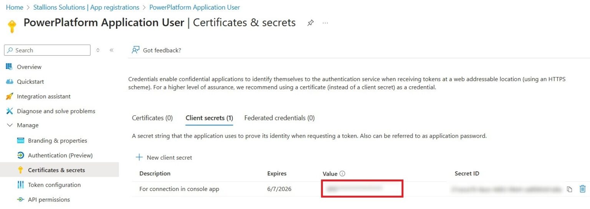Expand the sidebar up-down arrows control
Screen dimensions: 590x209
pyautogui.click(x=98, y=50)
